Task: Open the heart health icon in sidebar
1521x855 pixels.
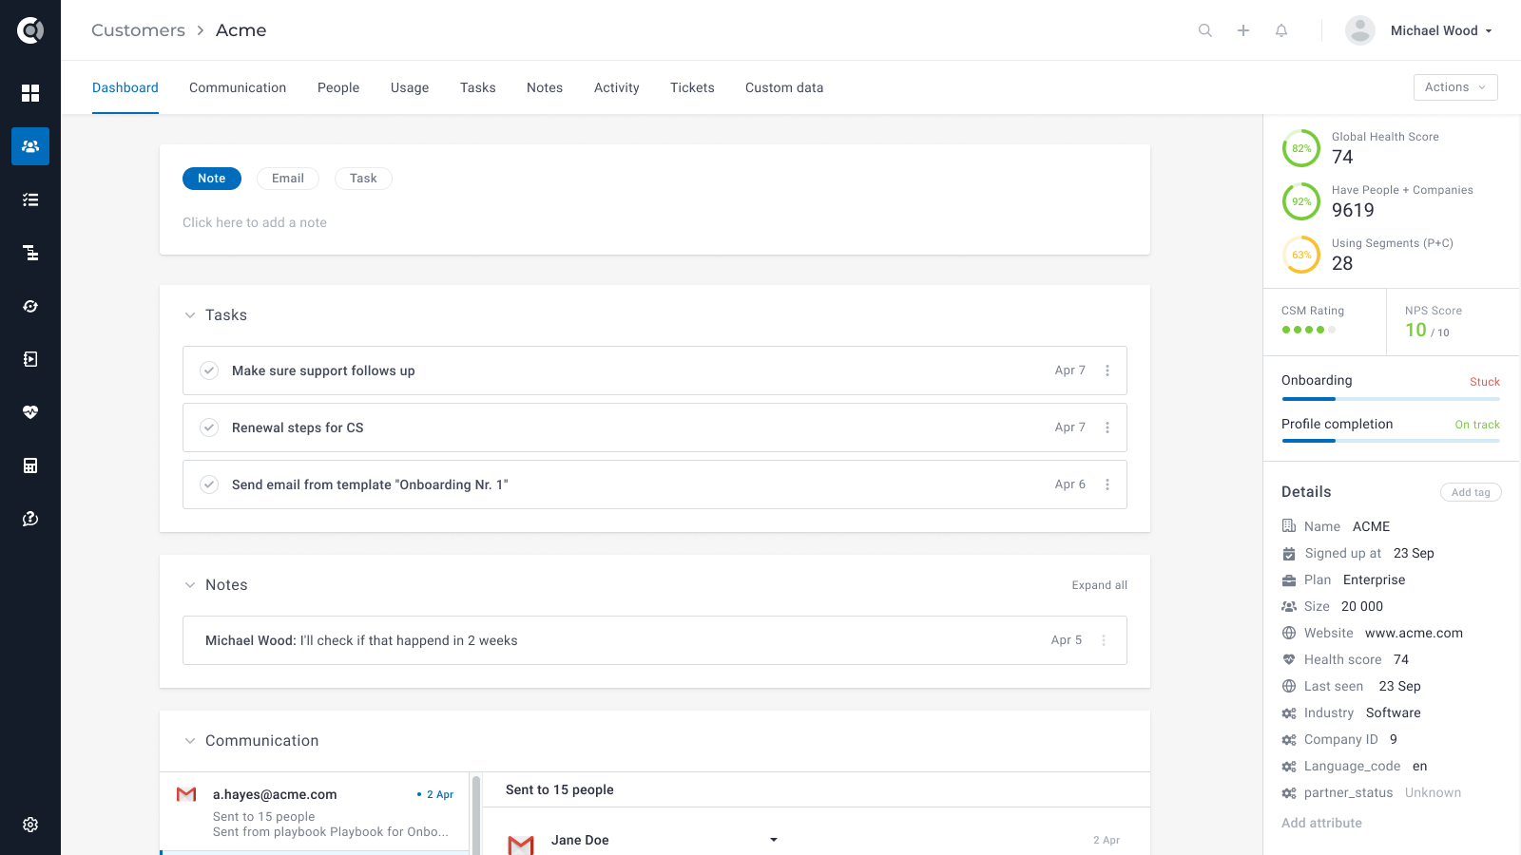Action: coord(30,412)
